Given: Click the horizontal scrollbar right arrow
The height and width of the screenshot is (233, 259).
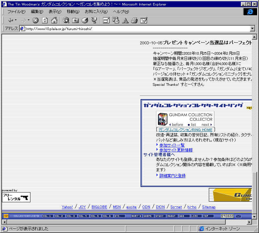Looking at the screenshot, I should click(x=249, y=222).
